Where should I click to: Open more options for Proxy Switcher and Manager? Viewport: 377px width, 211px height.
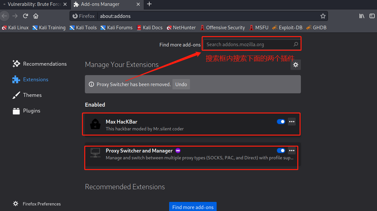point(292,151)
